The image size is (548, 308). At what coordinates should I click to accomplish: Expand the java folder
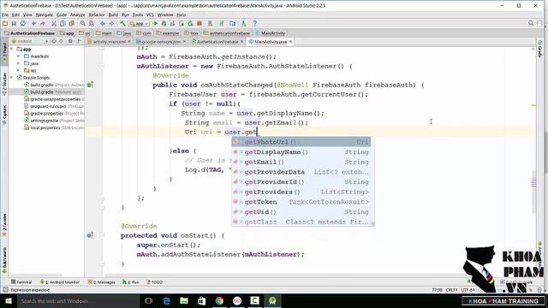pyautogui.click(x=19, y=63)
